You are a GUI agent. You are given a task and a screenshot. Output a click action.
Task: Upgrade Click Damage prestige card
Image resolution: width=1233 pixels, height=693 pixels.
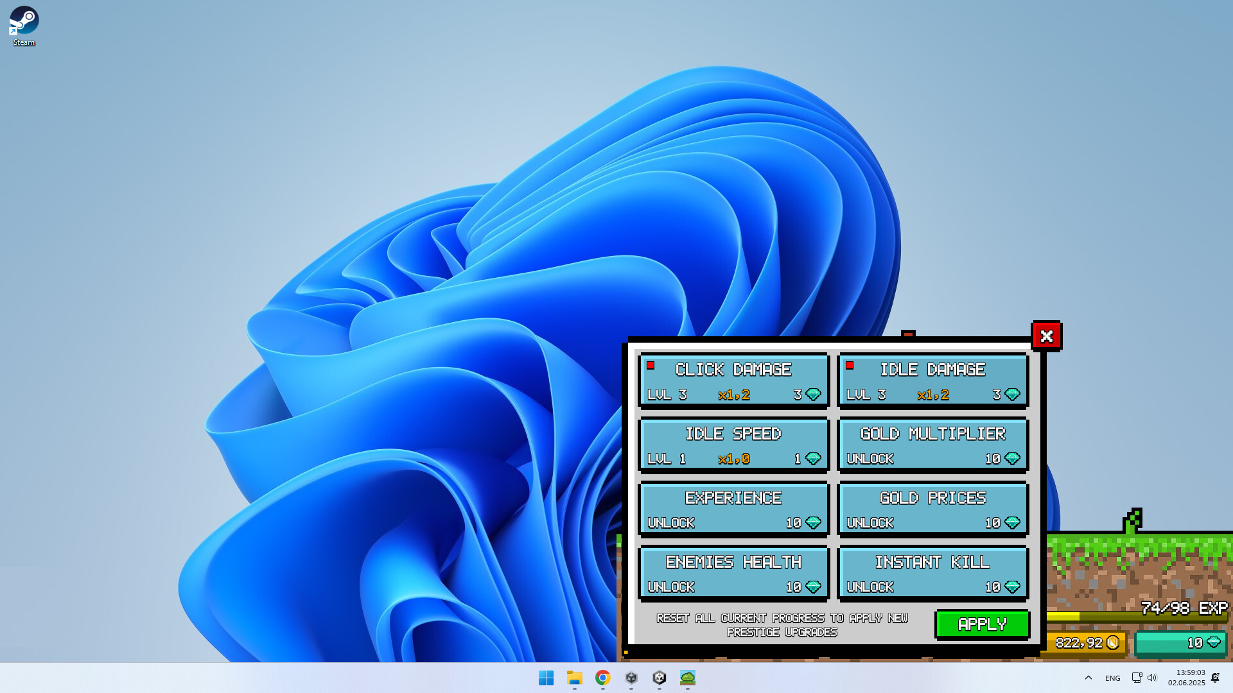[x=733, y=381]
